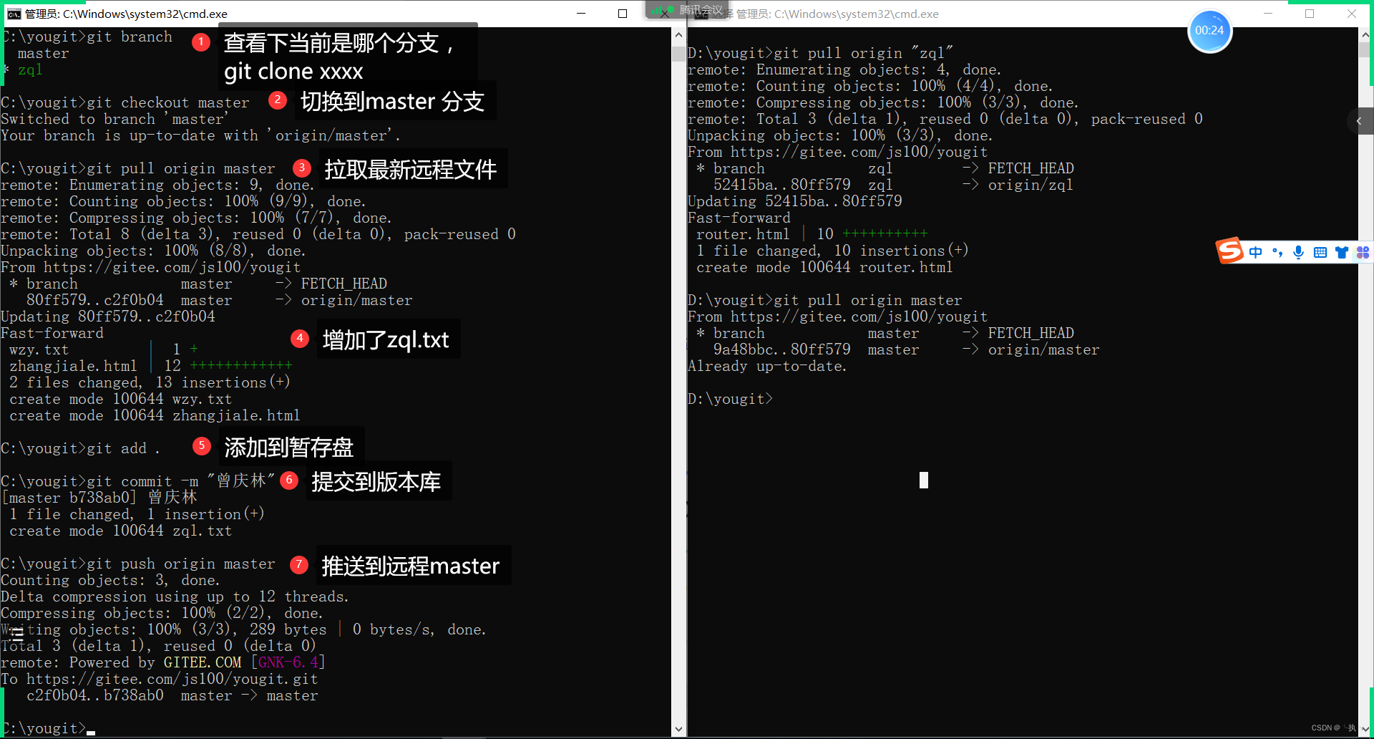Click 'Enumerating objects: 4, done.' line in right window
The height and width of the screenshot is (739, 1374).
coord(844,69)
